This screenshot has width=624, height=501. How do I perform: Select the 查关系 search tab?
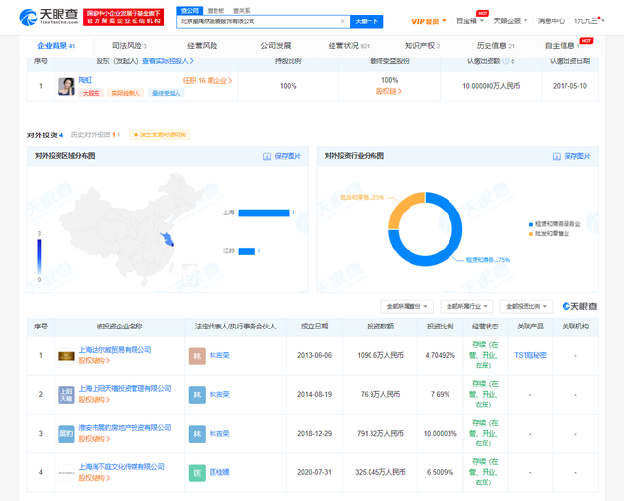[x=242, y=11]
